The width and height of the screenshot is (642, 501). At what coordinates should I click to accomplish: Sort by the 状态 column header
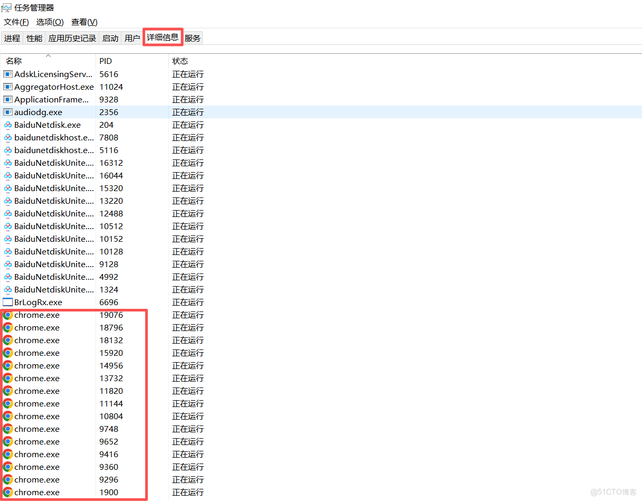pos(180,61)
